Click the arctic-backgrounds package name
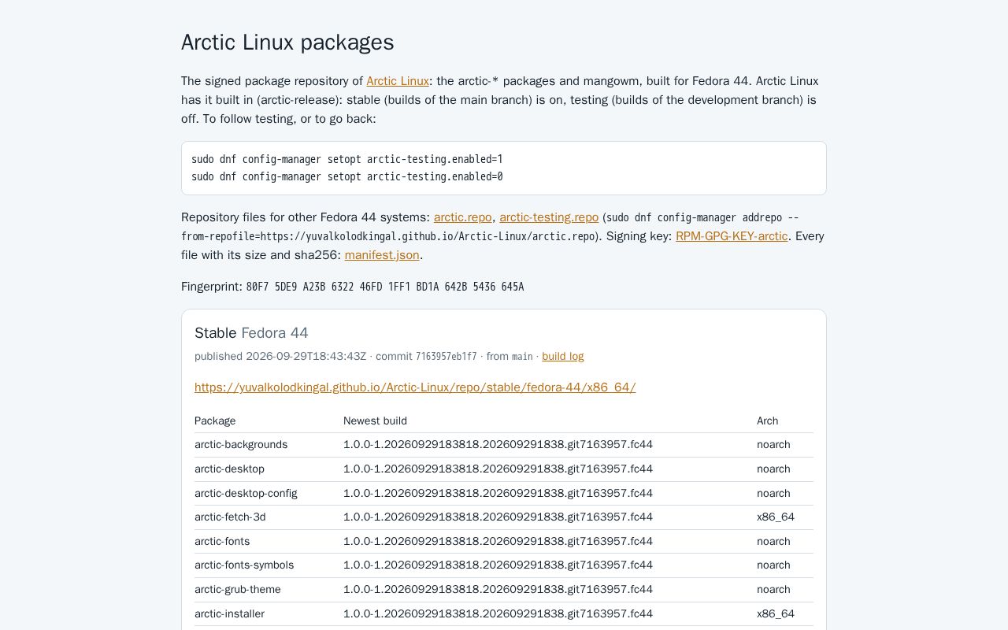Viewport: 1008px width, 630px height. pos(241,445)
